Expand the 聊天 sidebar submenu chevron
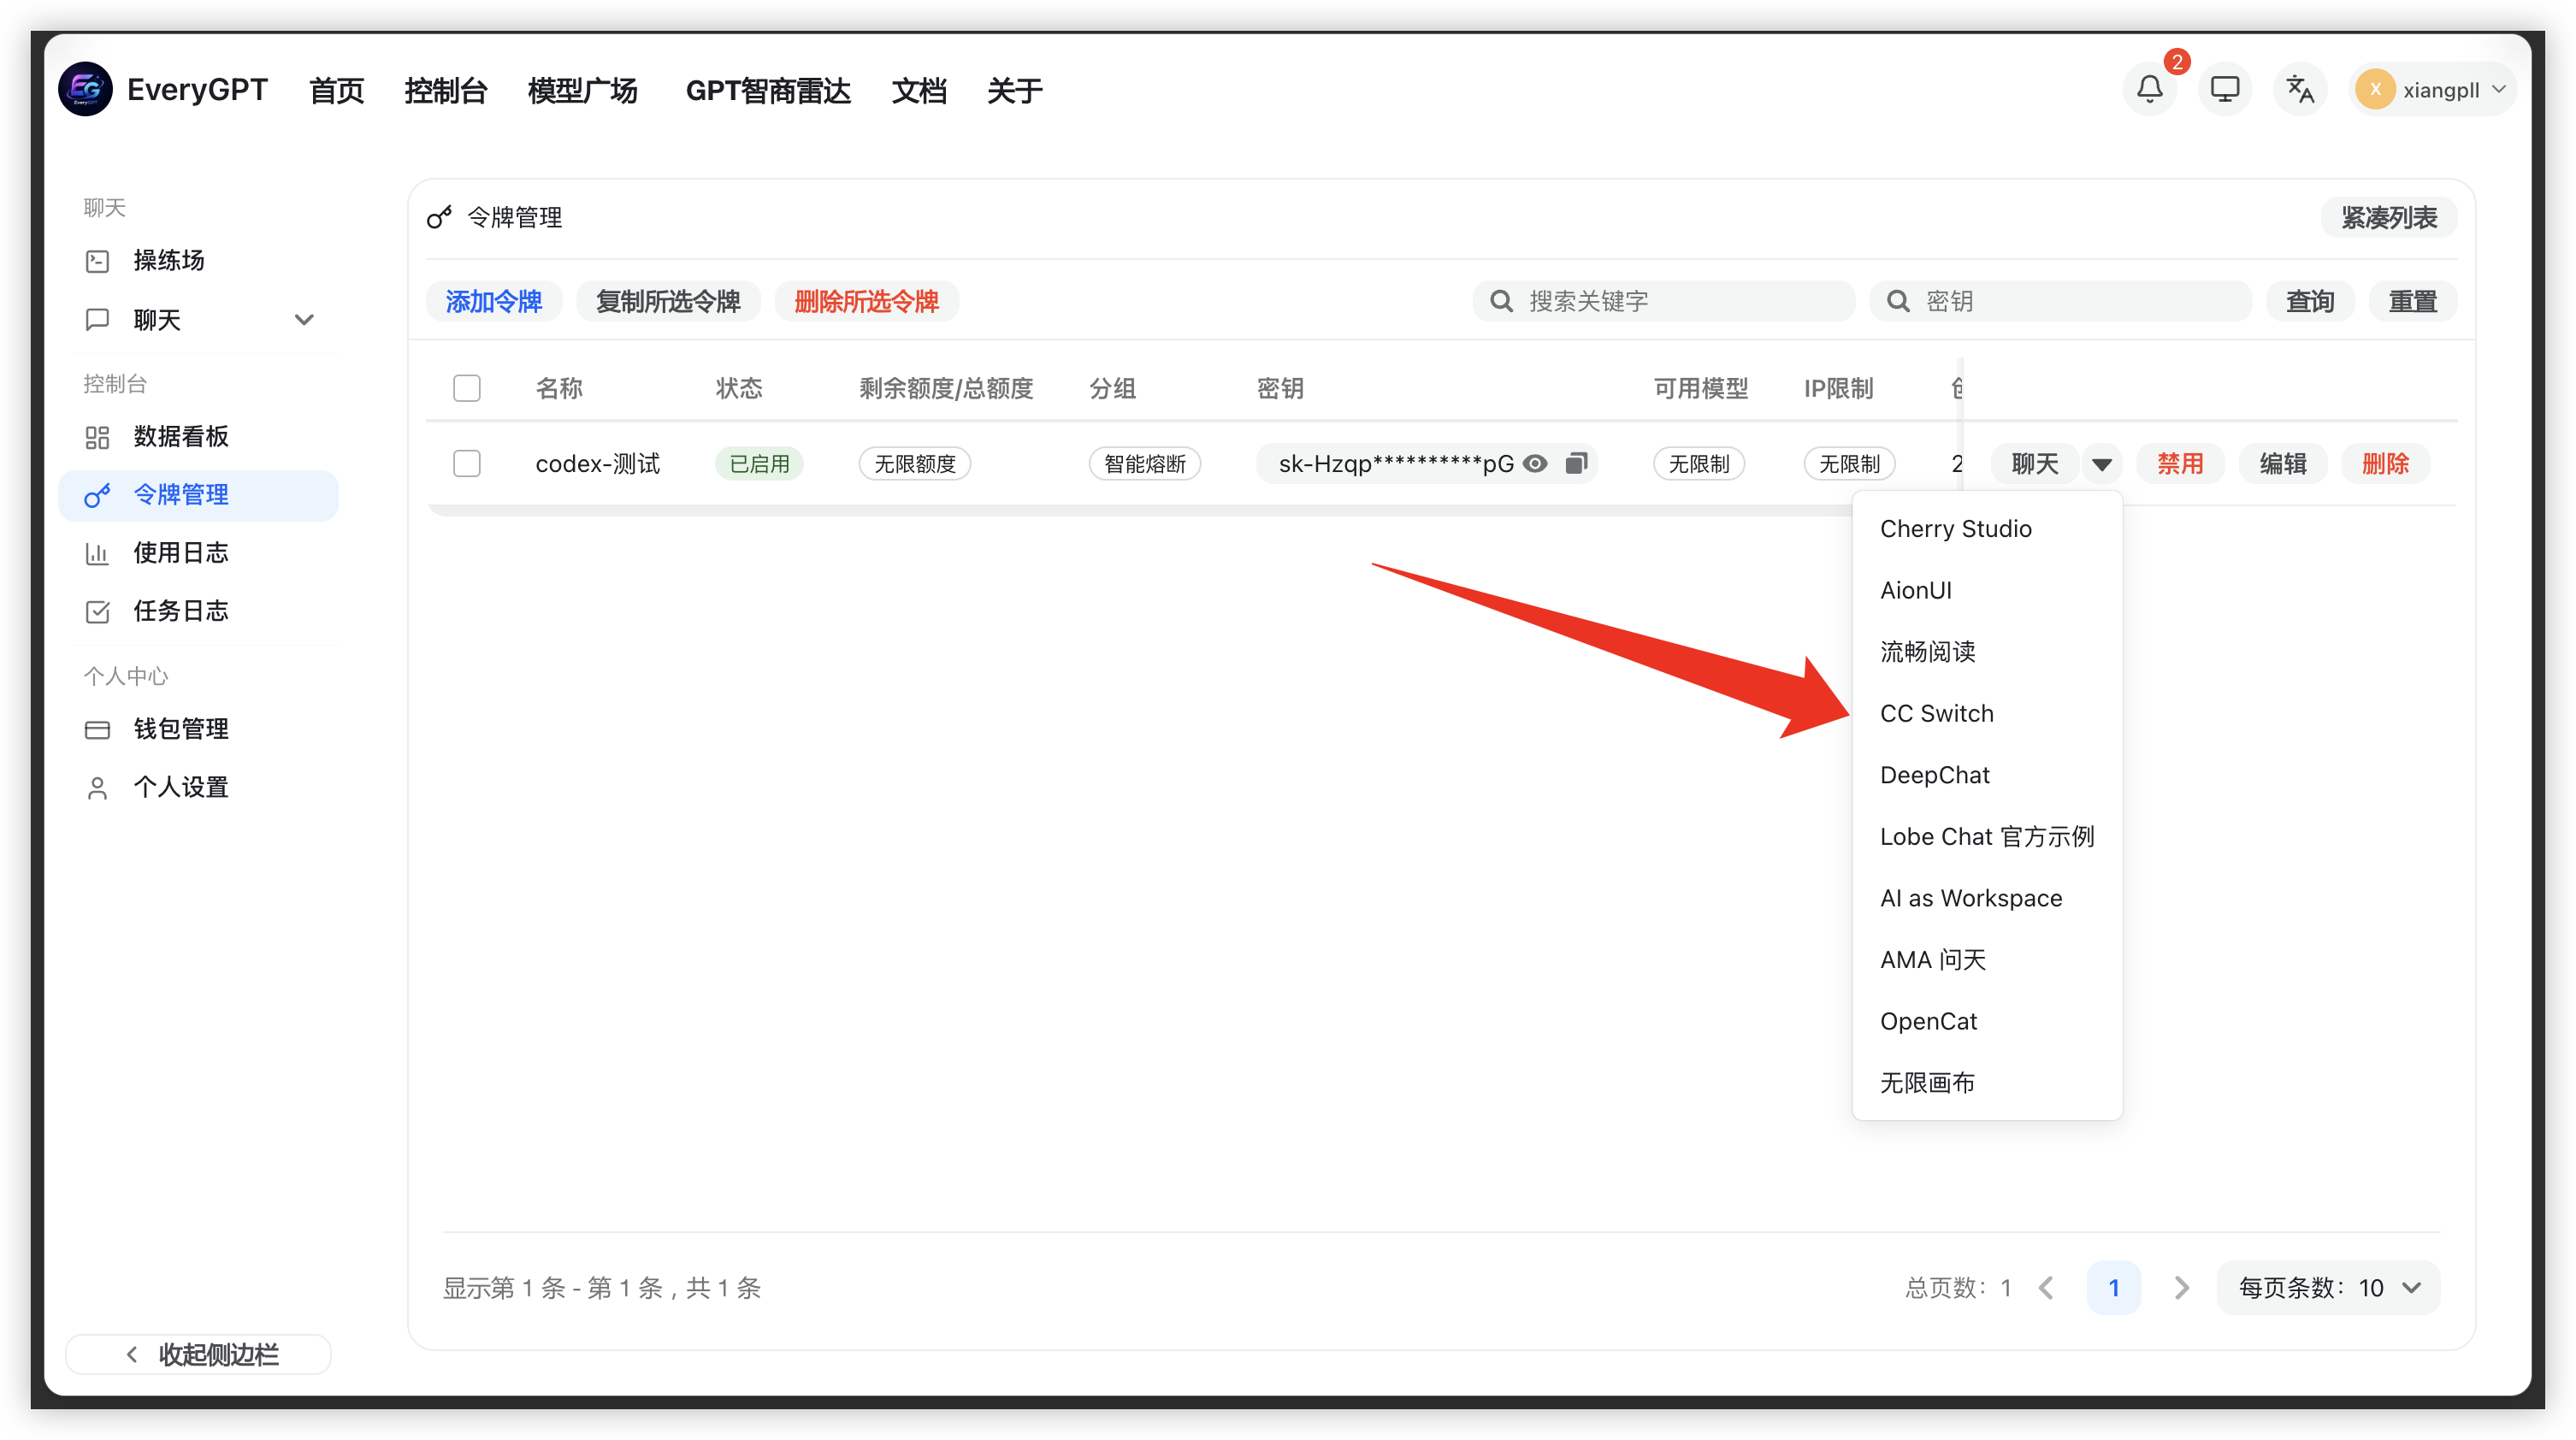This screenshot has width=2576, height=1440. click(x=304, y=320)
